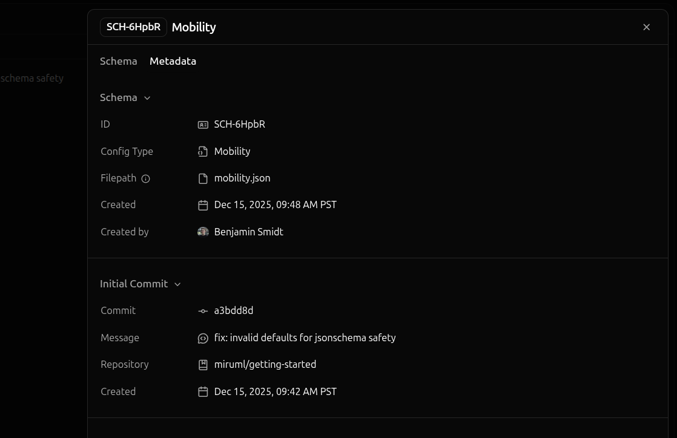
Task: Click the a3bdd8d commit hash
Action: pos(234,311)
